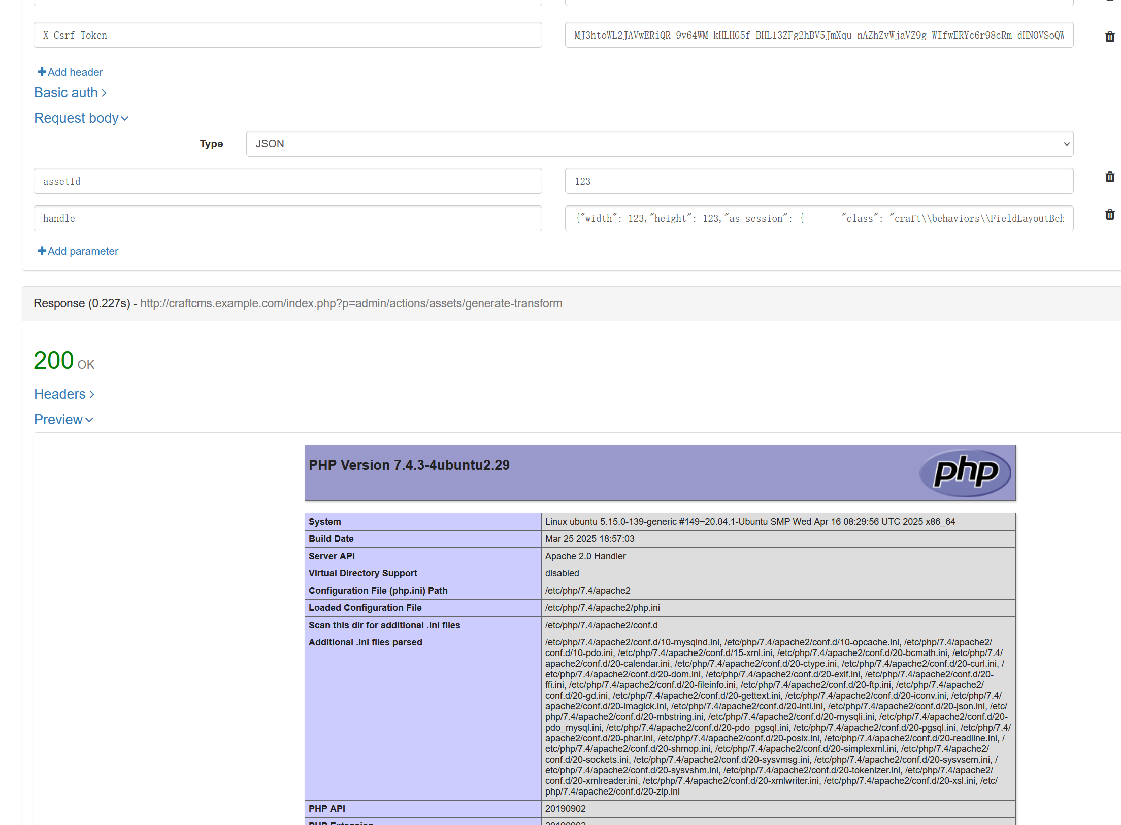Image resolution: width=1121 pixels, height=825 pixels.
Task: Edit the X-Csrf-Token header name field
Action: pyautogui.click(x=288, y=35)
